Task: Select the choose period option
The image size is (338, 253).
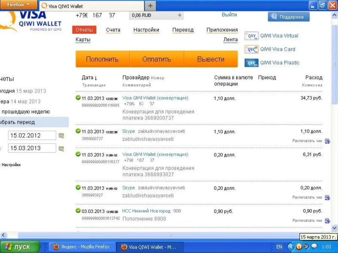Action: click(x=34, y=122)
